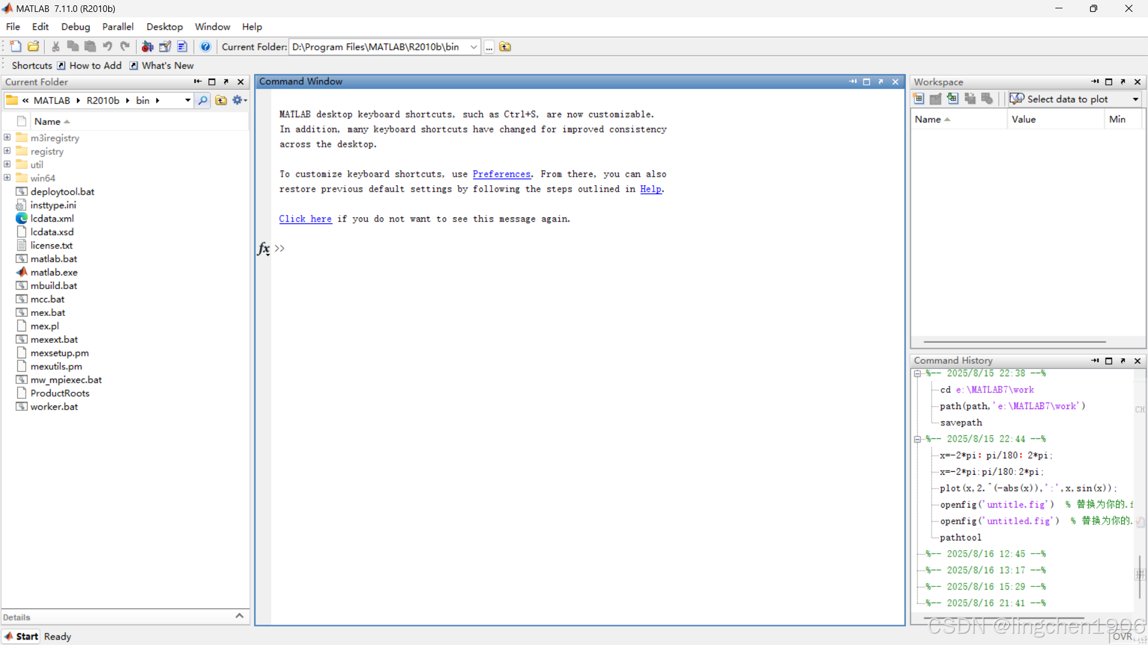This screenshot has height=645, width=1148.
Task: Open Current Folder actions gear menu
Action: click(239, 100)
